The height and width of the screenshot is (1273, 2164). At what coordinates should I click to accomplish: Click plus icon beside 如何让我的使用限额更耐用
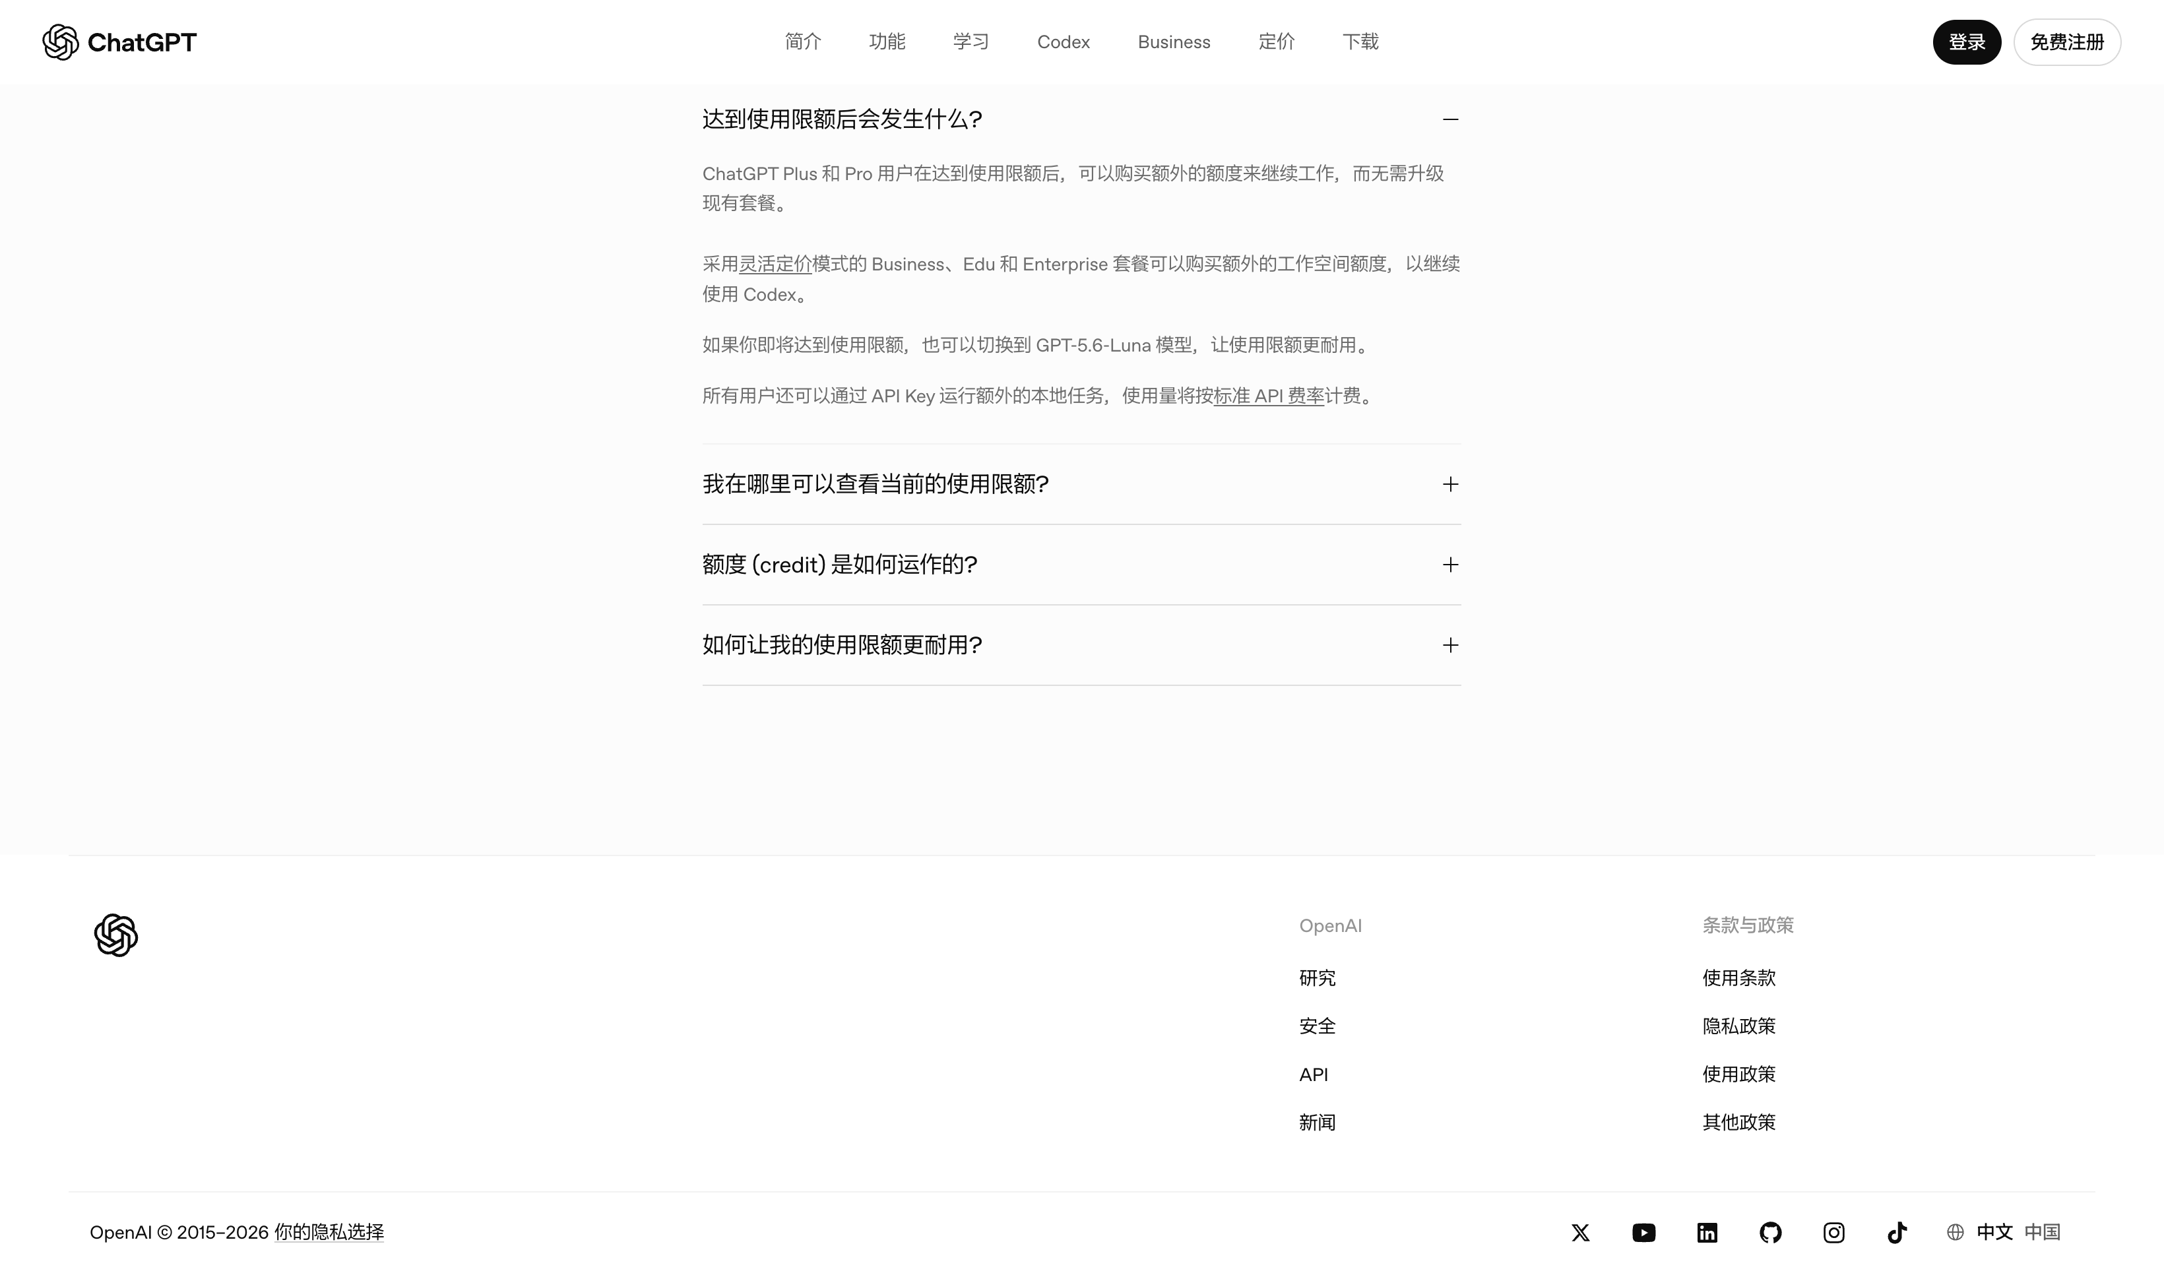1450,646
